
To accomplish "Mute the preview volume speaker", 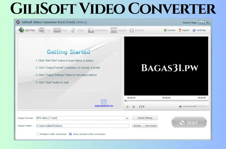I will (x=180, y=107).
